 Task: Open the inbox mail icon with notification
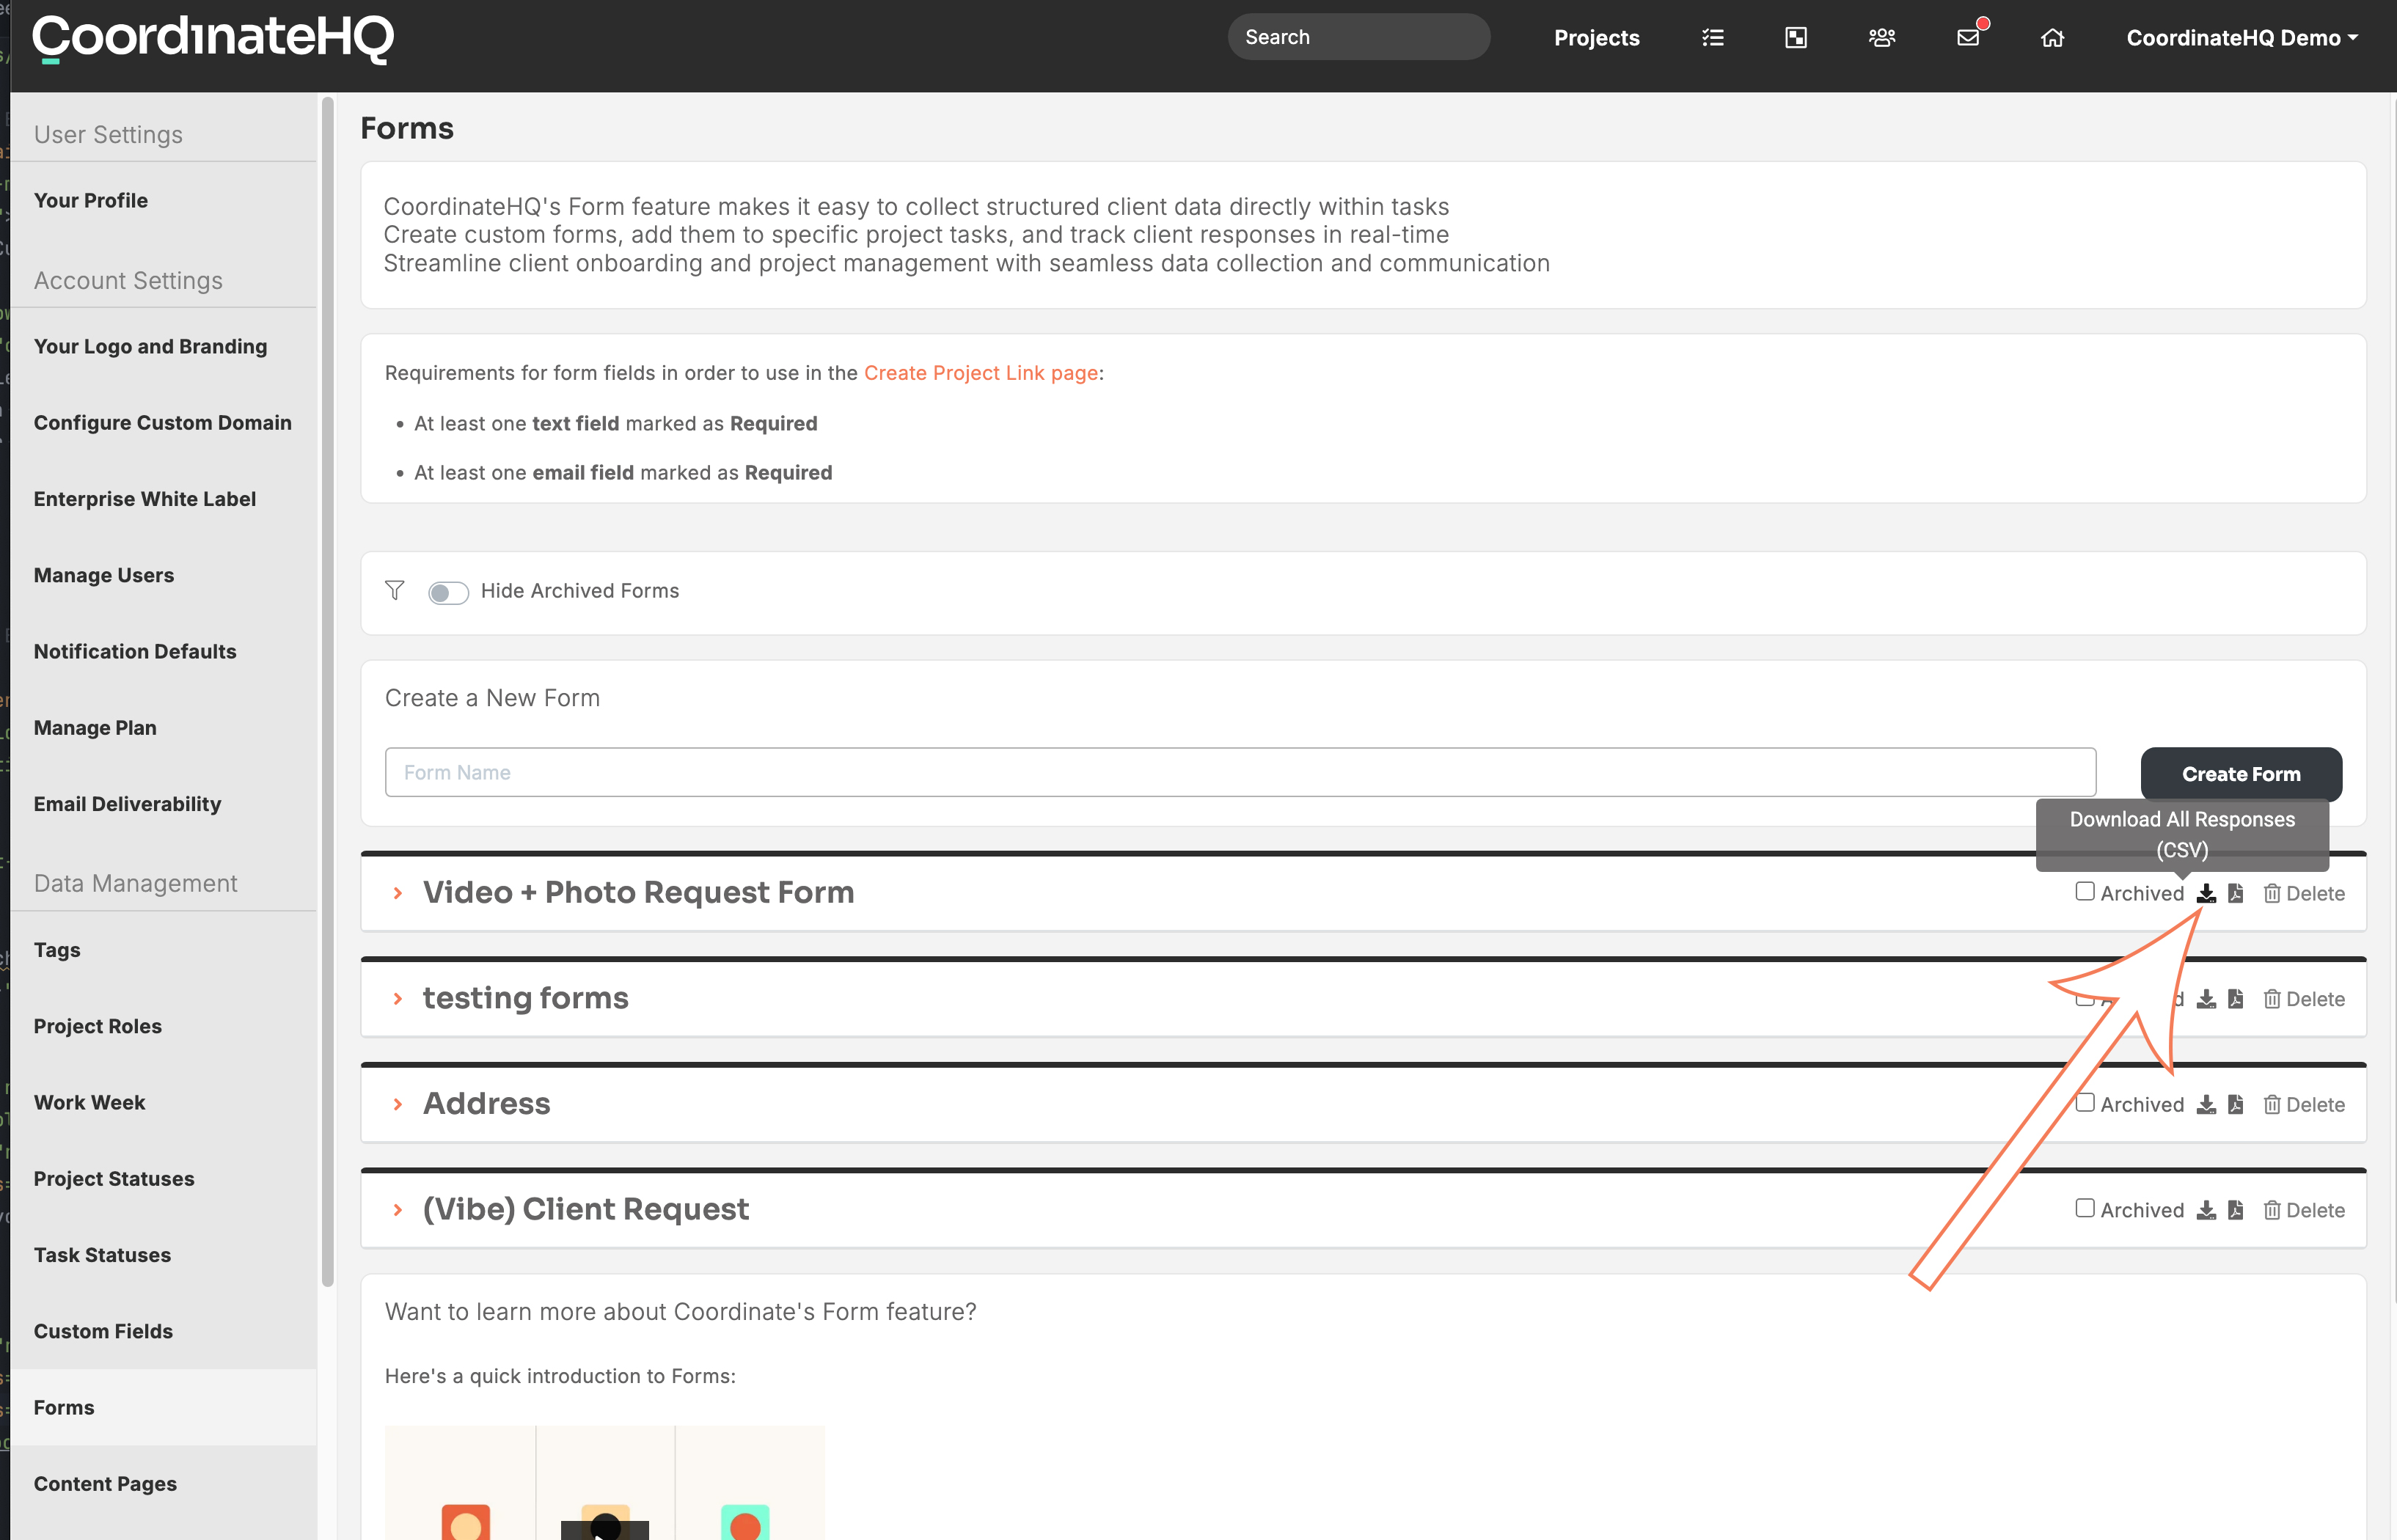click(1968, 38)
